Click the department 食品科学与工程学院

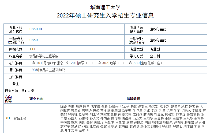44,56
